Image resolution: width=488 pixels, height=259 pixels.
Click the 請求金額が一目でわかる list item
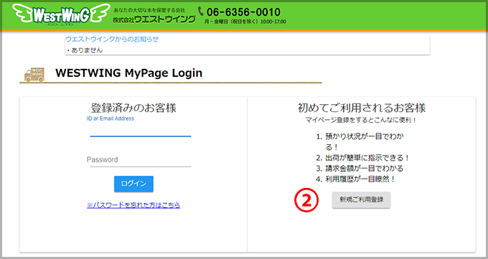364,169
